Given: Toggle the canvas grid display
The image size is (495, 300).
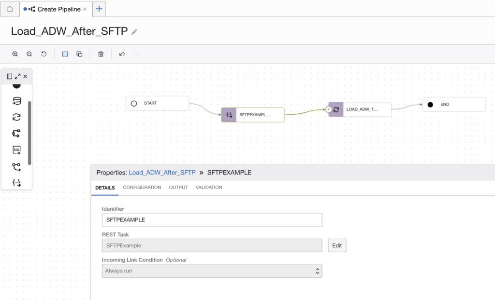Looking at the screenshot, I should (x=64, y=54).
